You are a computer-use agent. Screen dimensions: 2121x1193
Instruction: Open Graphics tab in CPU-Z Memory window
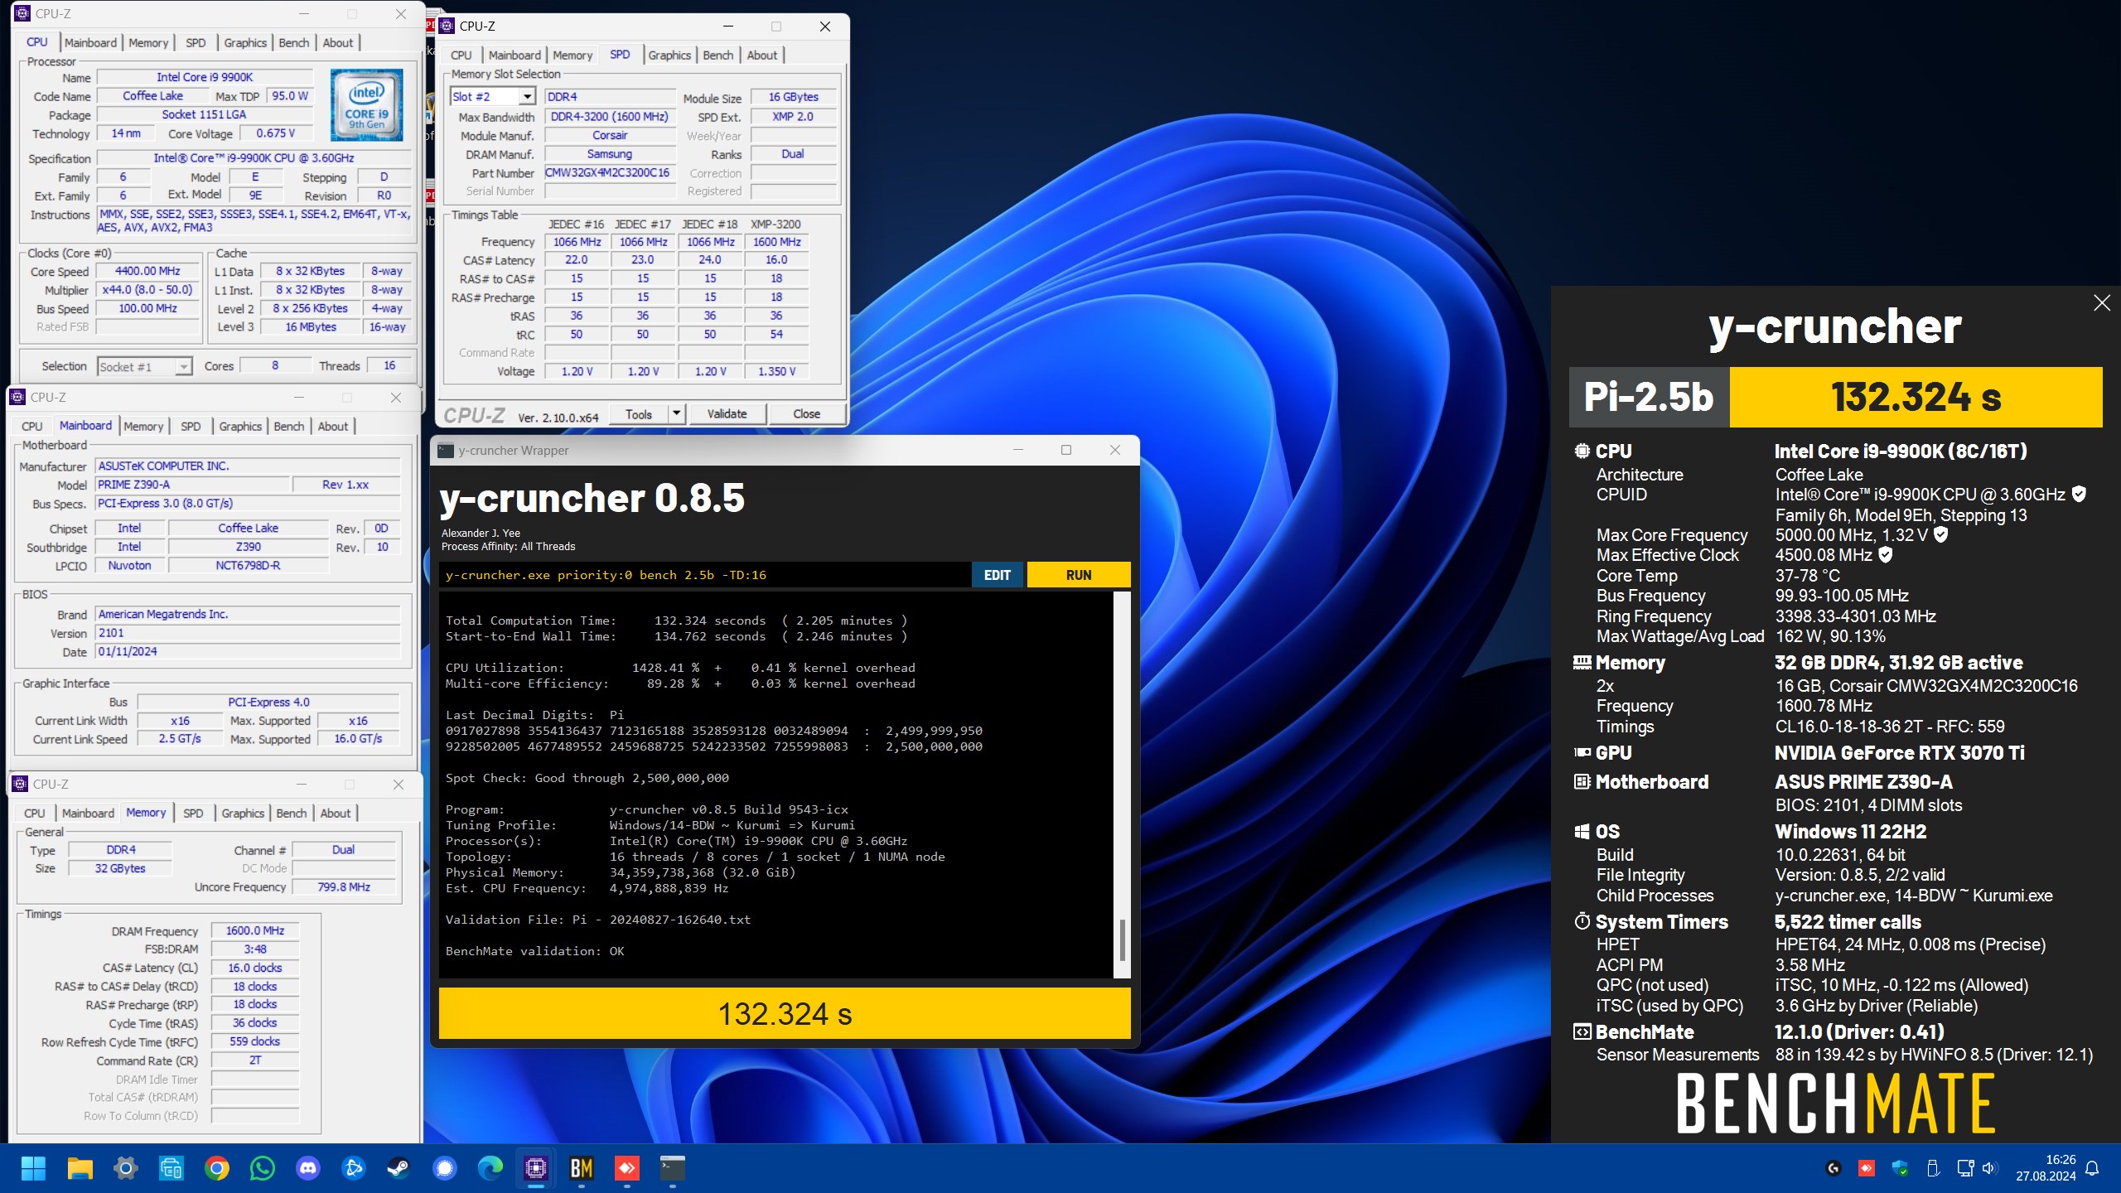[243, 814]
